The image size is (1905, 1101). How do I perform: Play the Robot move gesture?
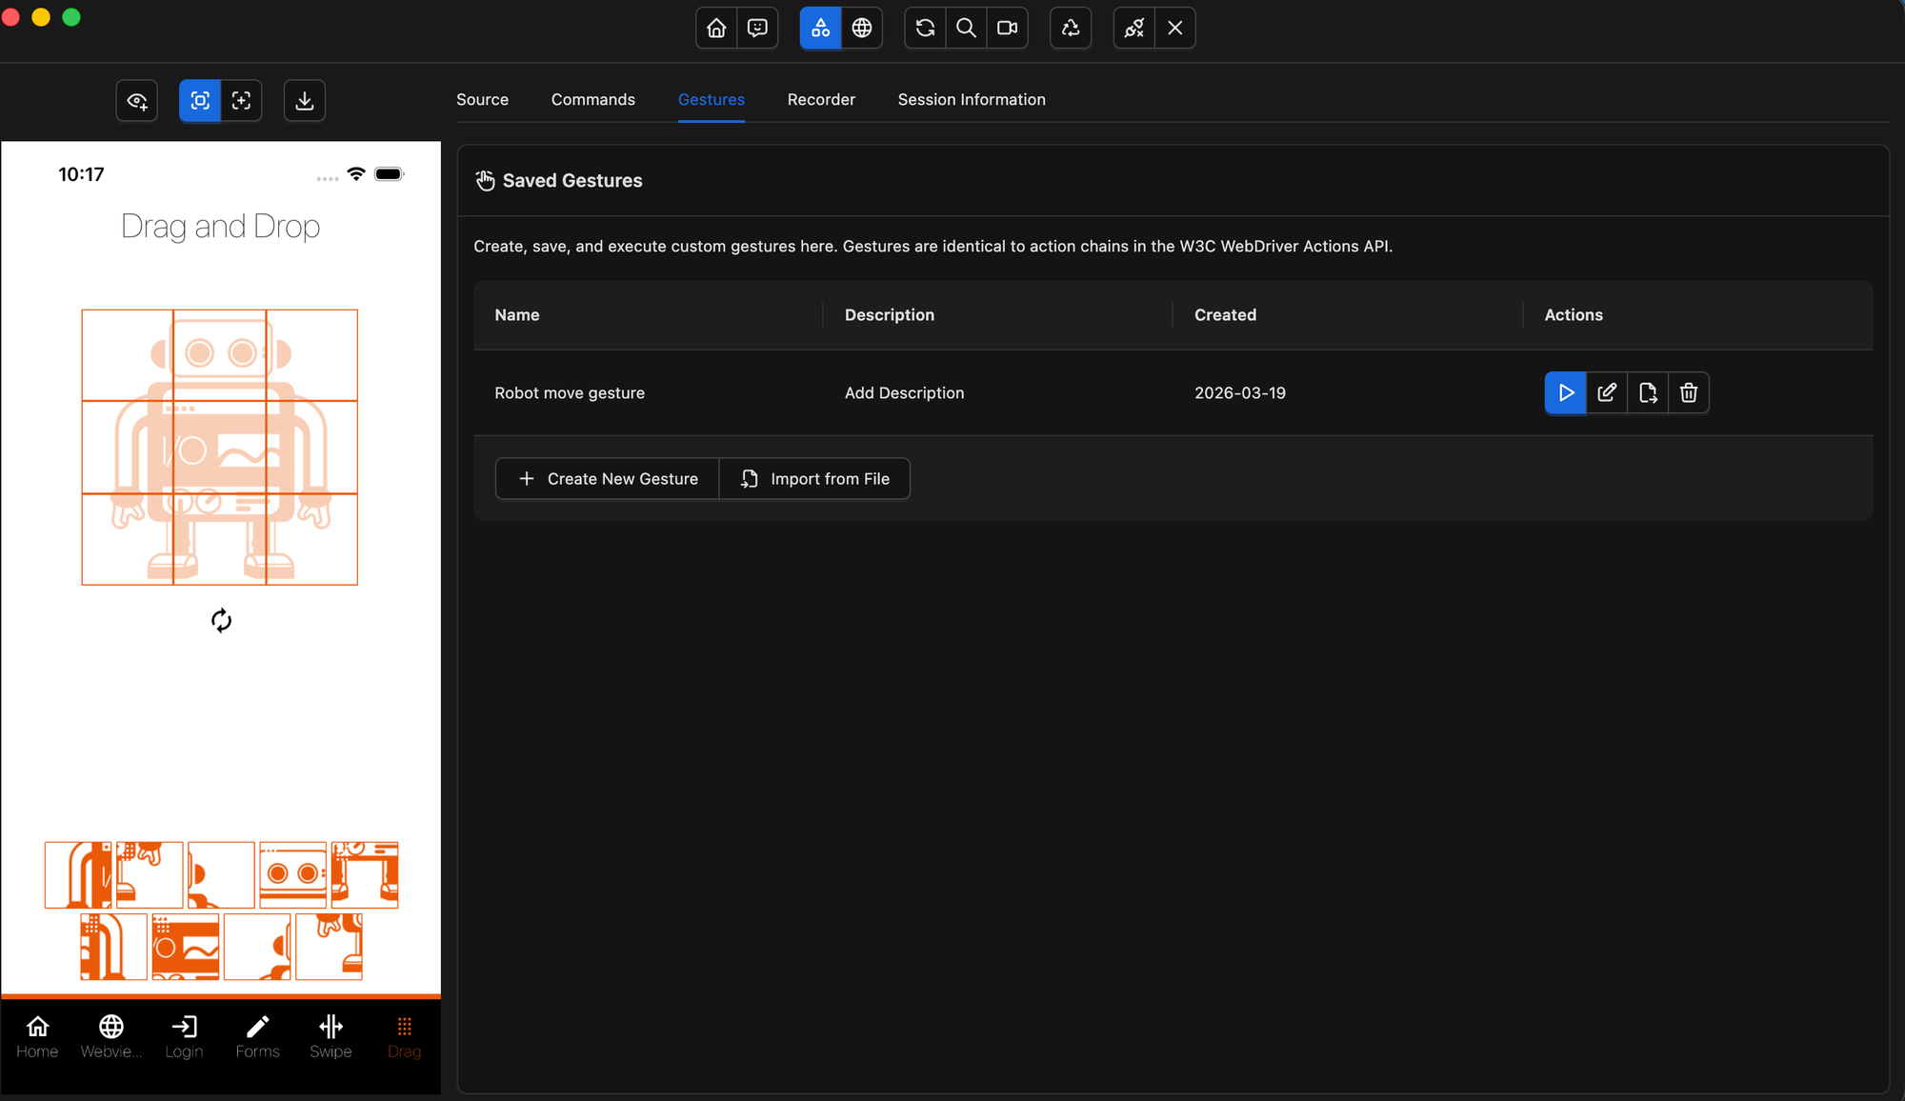1565,392
